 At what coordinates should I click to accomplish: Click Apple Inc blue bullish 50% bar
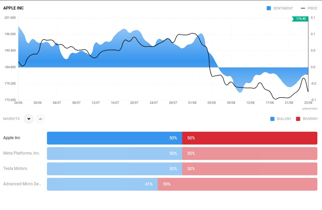pos(114,138)
